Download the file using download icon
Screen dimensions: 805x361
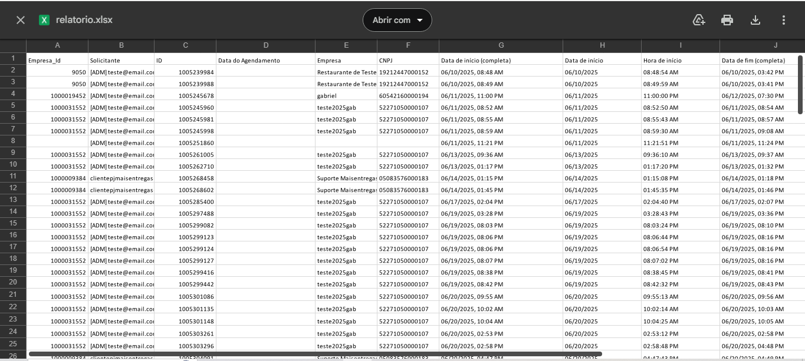coord(755,20)
